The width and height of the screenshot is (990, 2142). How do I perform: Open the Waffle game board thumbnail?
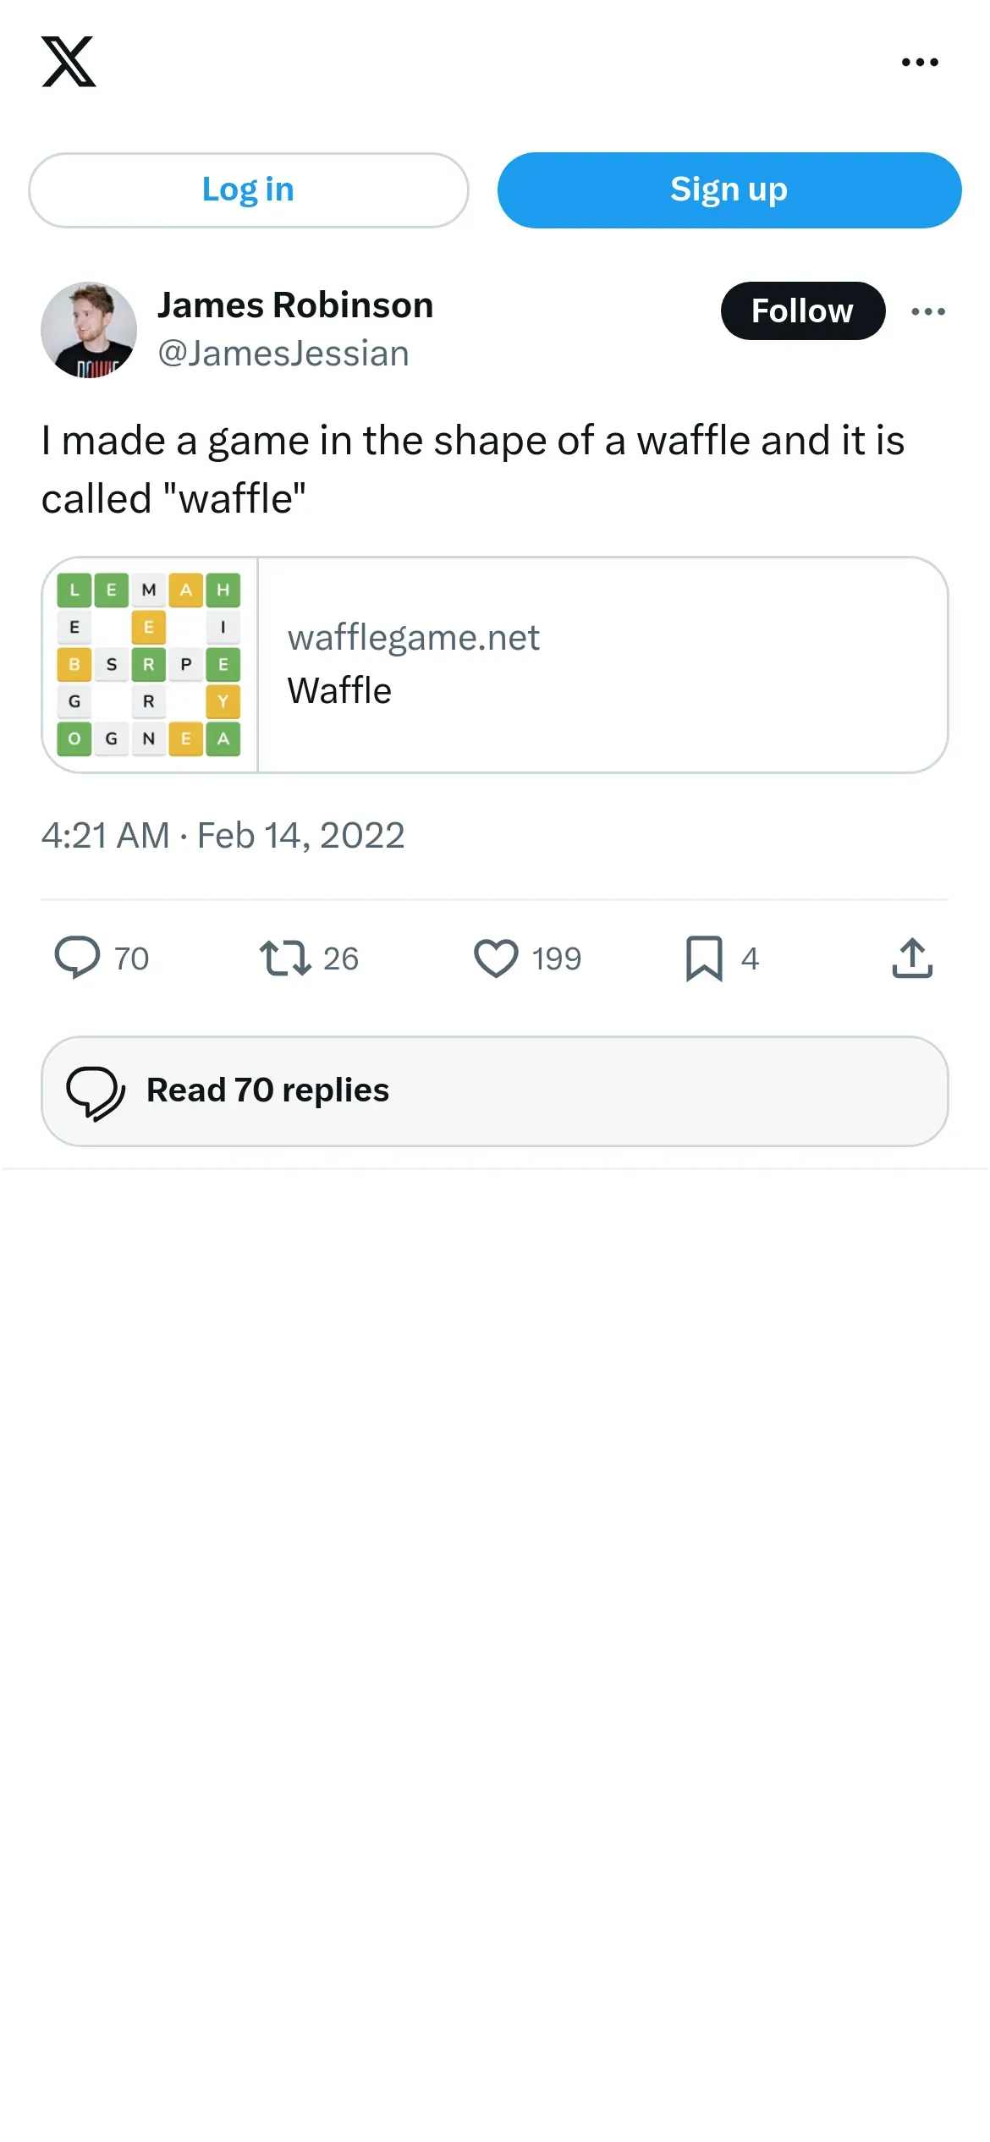[150, 665]
